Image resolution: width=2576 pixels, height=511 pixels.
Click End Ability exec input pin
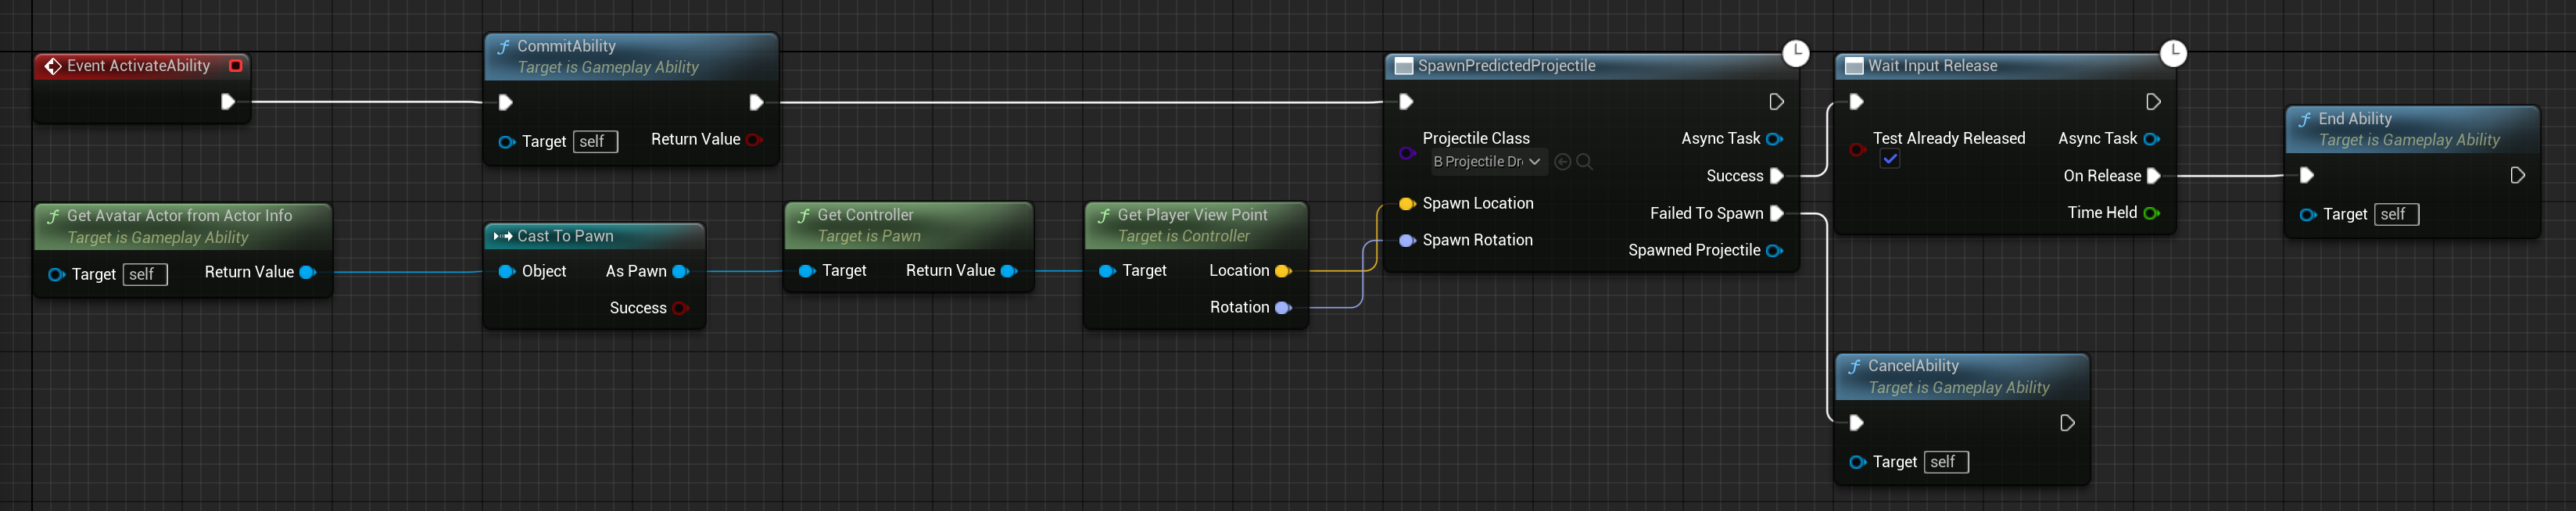pos(2307,176)
